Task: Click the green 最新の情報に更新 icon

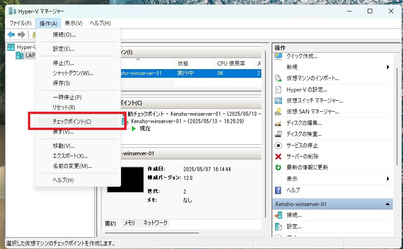Action: pos(278,168)
